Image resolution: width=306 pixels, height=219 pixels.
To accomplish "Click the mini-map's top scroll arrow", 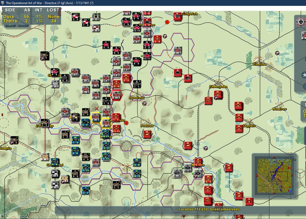I will (274, 158).
